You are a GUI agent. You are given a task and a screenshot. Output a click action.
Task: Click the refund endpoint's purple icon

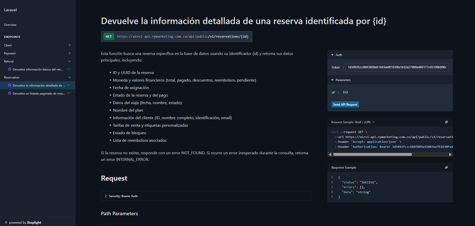click(x=10, y=69)
